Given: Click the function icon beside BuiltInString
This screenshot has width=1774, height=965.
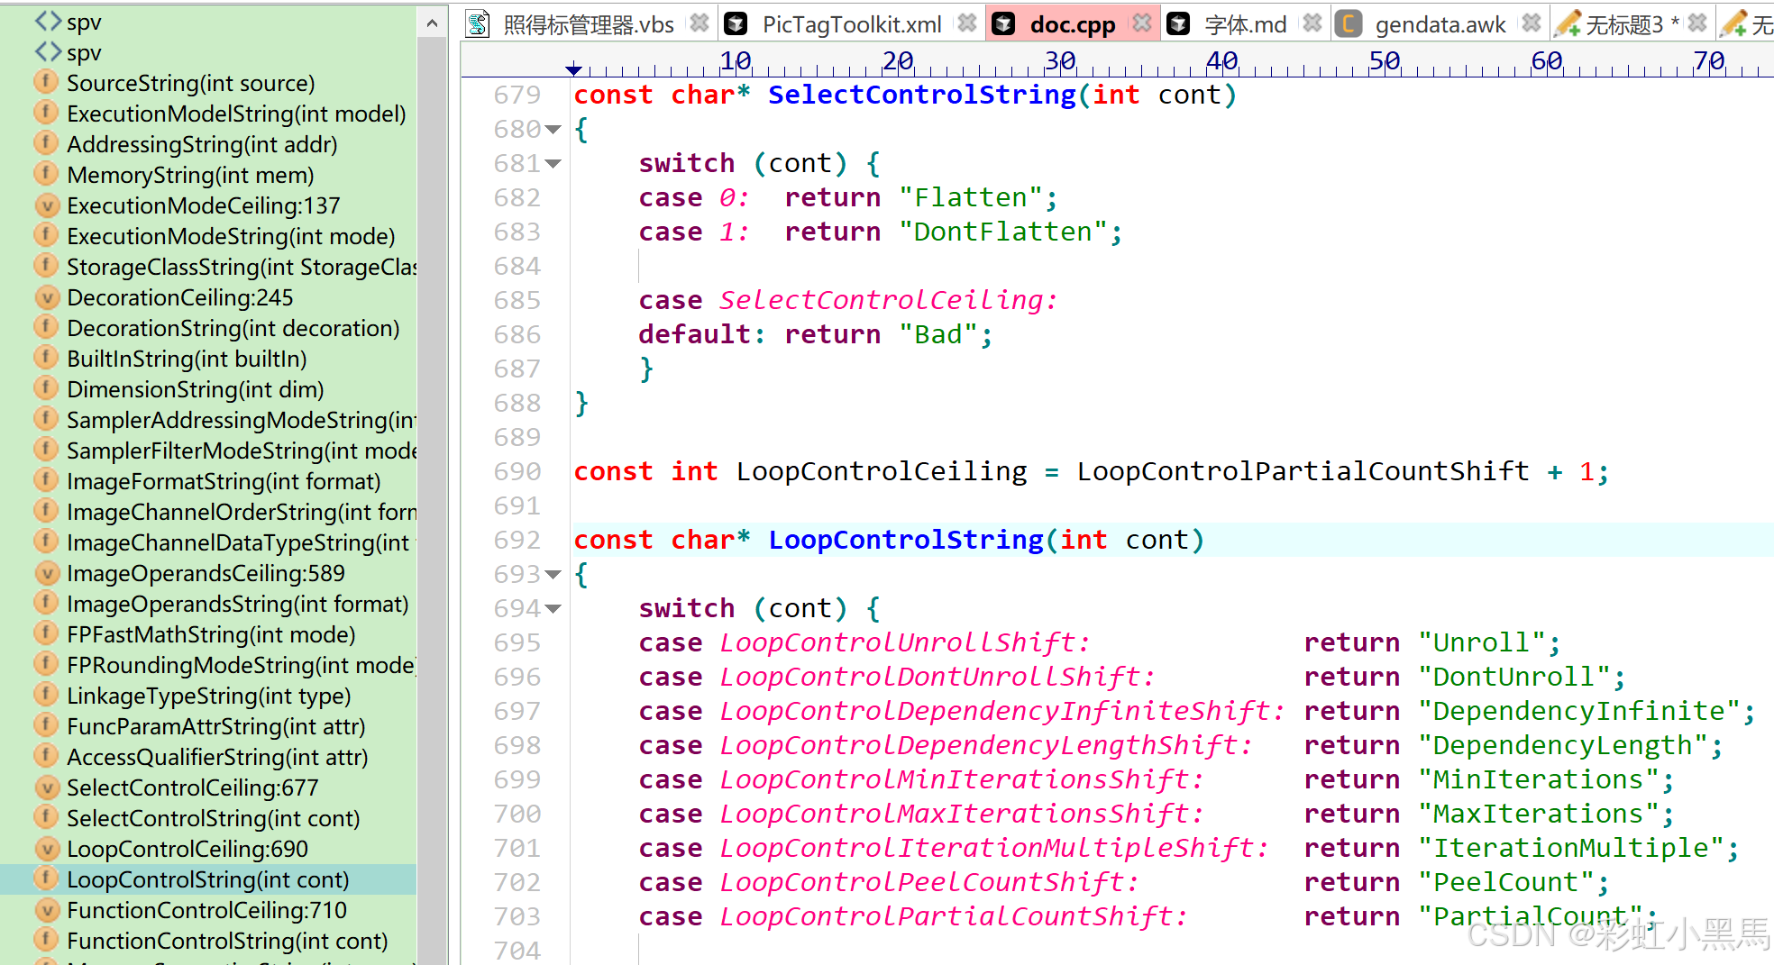Looking at the screenshot, I should pos(46,358).
